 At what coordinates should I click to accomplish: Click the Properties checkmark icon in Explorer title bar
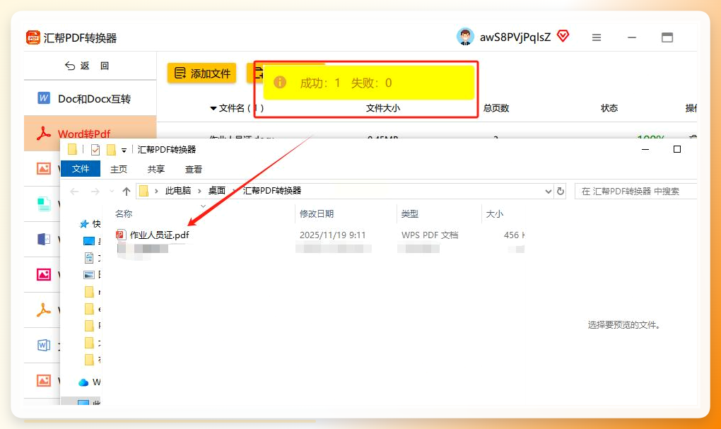pyautogui.click(x=95, y=149)
